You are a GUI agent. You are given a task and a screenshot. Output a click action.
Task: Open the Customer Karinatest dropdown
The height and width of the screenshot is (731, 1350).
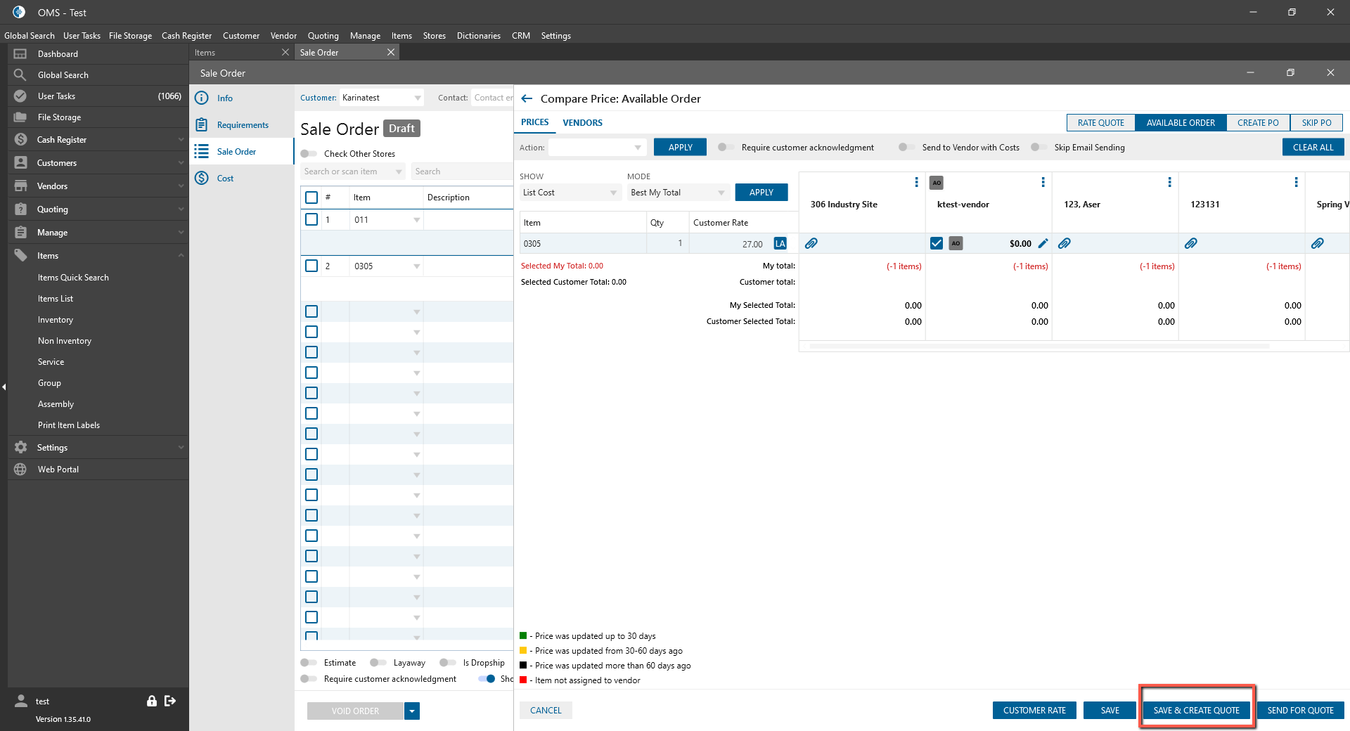pyautogui.click(x=418, y=98)
